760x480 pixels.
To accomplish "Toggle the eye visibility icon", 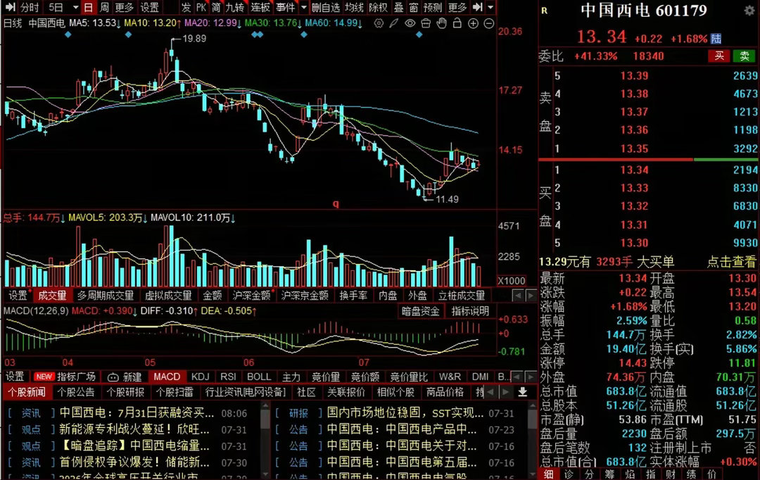I will [x=410, y=23].
